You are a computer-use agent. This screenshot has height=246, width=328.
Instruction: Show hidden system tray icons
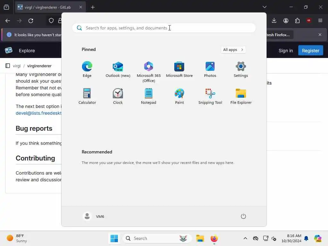coord(245,238)
